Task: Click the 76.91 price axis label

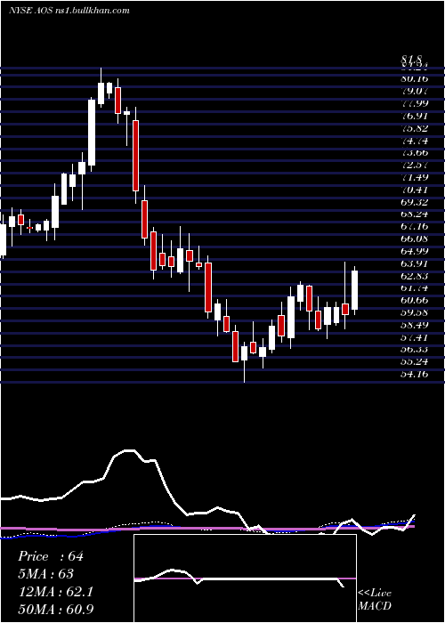Action: 415,116
